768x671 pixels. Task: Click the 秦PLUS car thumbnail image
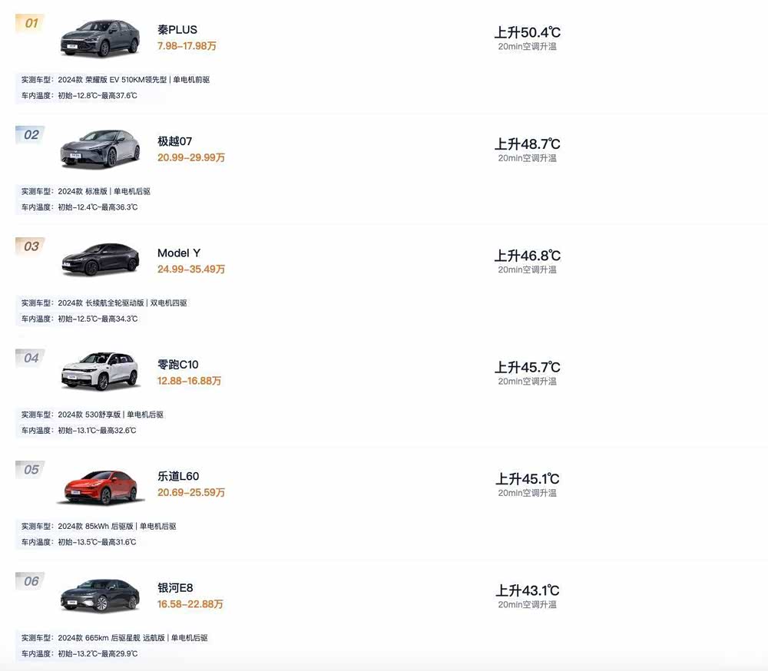coord(100,38)
